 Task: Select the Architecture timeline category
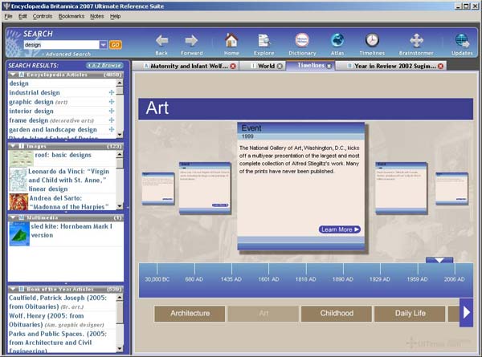coord(190,314)
